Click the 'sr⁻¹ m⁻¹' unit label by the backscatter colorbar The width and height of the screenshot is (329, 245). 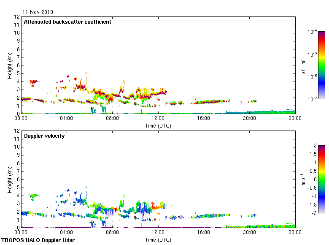[303, 65]
